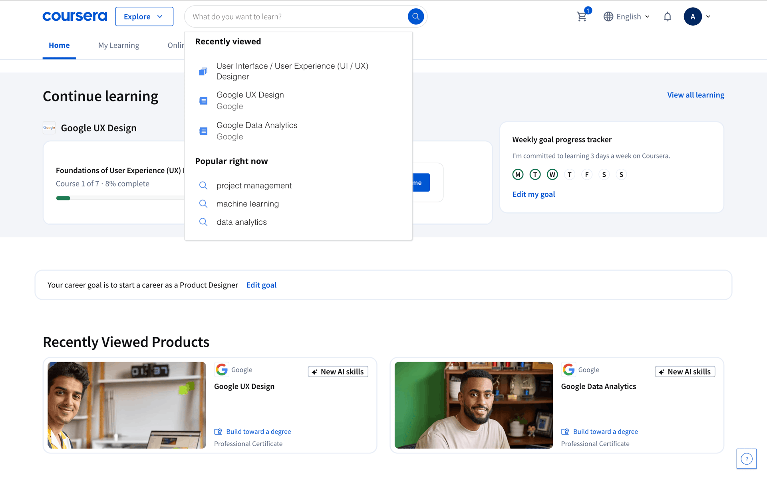767x479 pixels.
Task: Click Foundations of User Experience course title
Action: pyautogui.click(x=120, y=170)
